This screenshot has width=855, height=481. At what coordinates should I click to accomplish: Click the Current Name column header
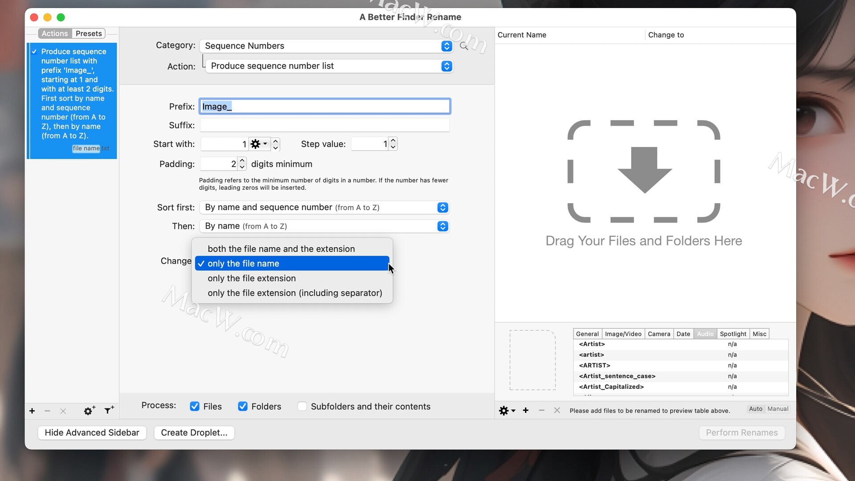[570, 35]
